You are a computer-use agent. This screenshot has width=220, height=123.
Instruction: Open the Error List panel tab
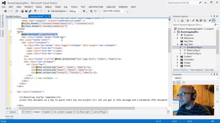[9, 116]
